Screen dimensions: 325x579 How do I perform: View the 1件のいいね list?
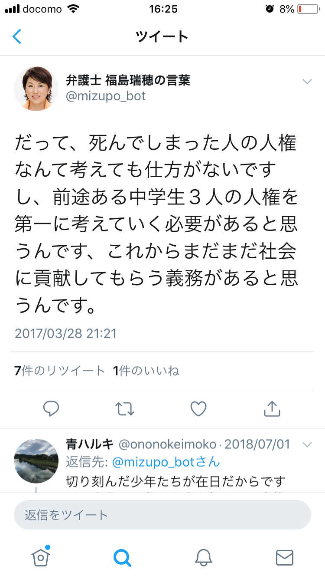pyautogui.click(x=146, y=371)
